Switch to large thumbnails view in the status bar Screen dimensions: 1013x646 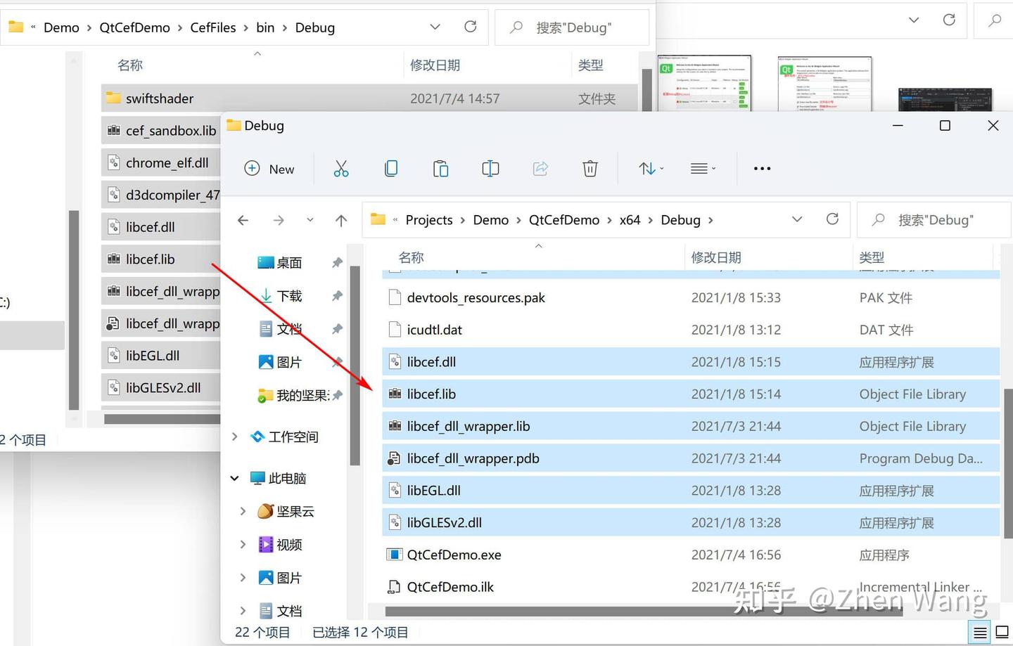click(x=1001, y=632)
